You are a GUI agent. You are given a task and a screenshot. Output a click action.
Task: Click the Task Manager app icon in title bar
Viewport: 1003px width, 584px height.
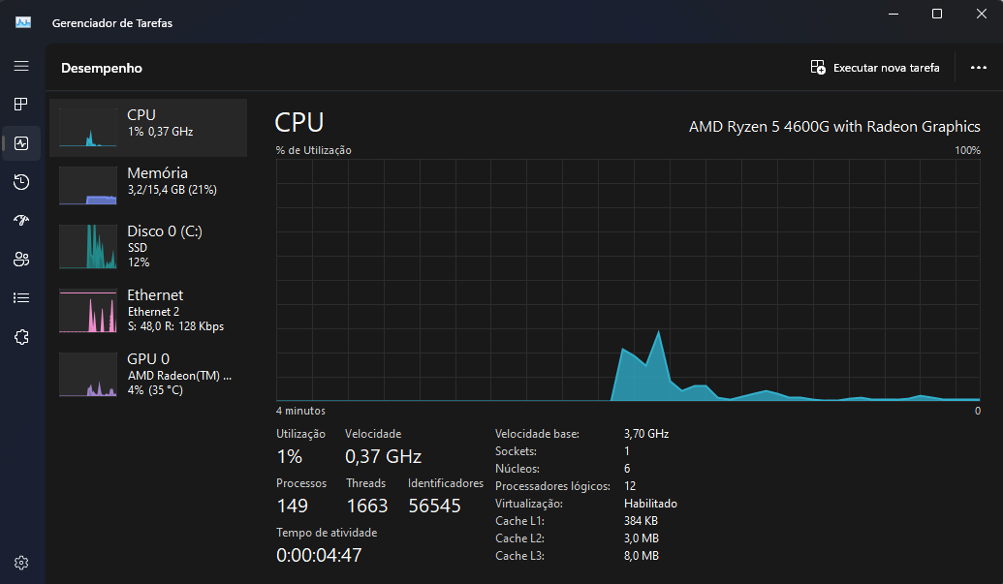pyautogui.click(x=23, y=22)
